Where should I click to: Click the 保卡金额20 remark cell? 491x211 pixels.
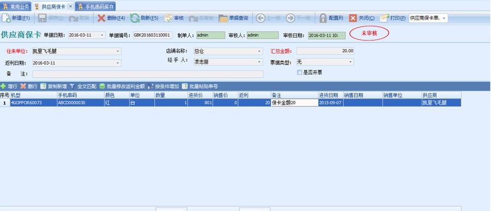click(295, 103)
